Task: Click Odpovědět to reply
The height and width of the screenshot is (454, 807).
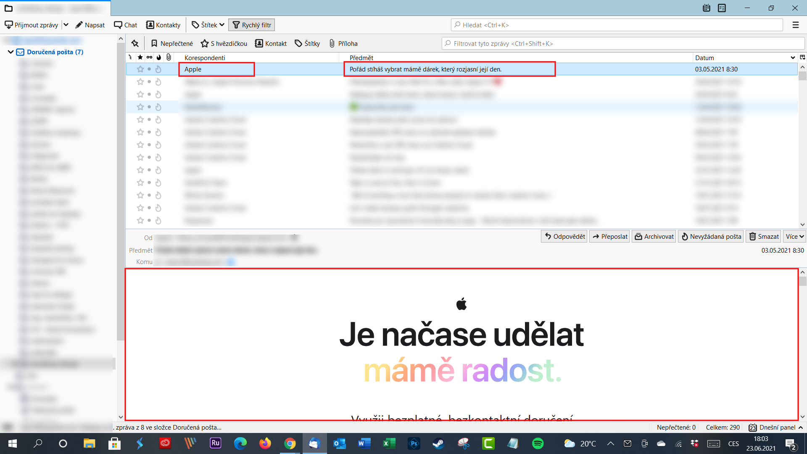Action: tap(564, 236)
